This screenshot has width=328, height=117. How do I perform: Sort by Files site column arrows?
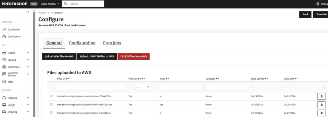pyautogui.click(x=69, y=79)
